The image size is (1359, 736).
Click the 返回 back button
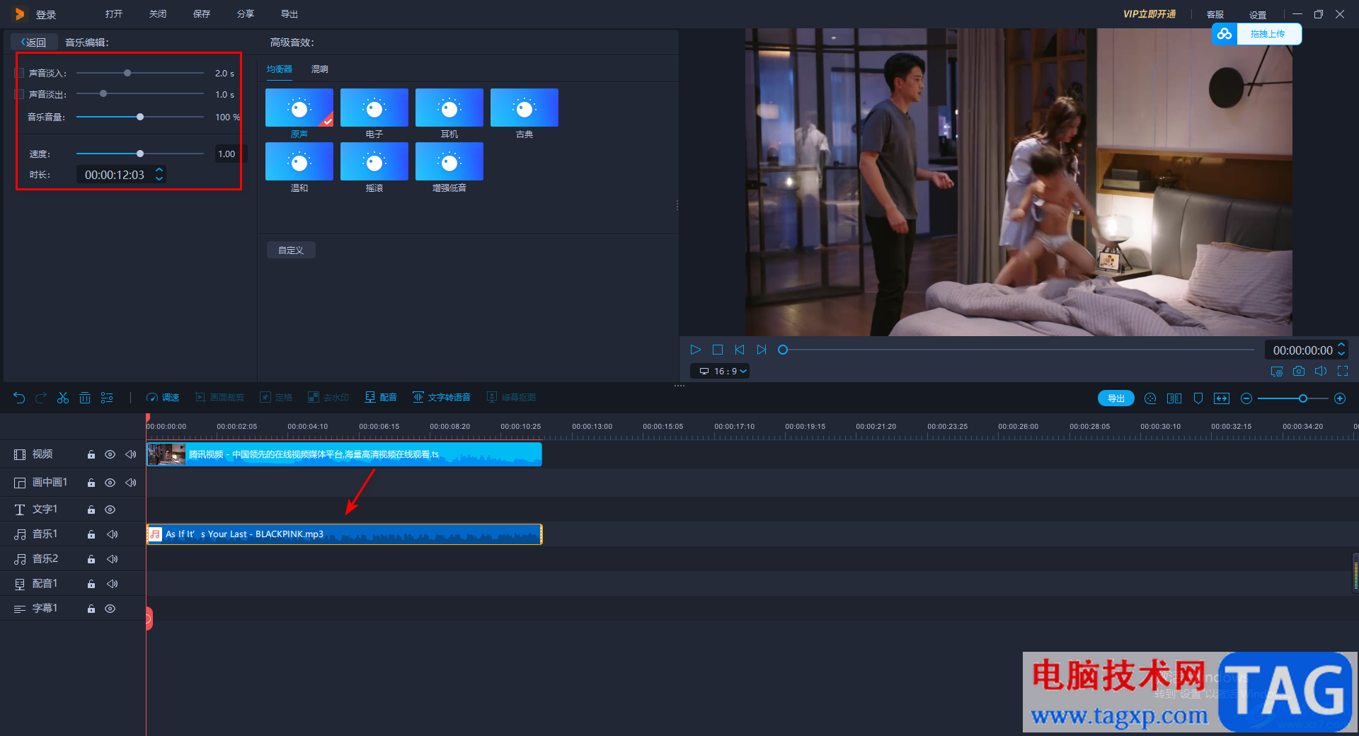point(33,42)
